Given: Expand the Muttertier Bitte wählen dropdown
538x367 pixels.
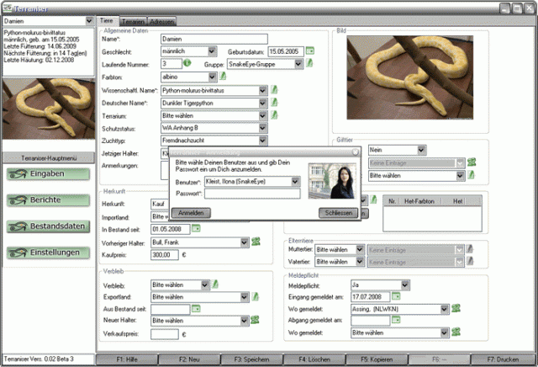Looking at the screenshot, I should 360,249.
